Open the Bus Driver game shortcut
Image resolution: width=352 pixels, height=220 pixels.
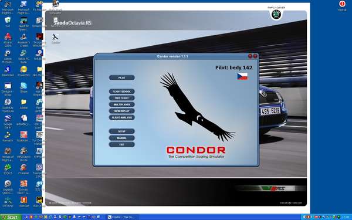tap(39, 201)
